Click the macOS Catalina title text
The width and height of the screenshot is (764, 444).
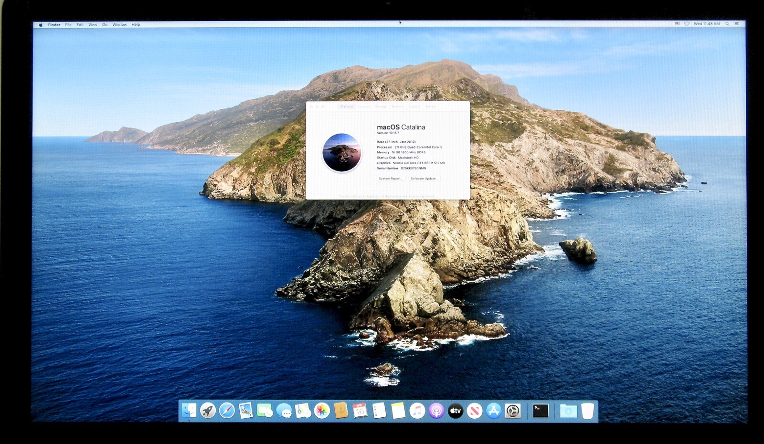point(401,127)
